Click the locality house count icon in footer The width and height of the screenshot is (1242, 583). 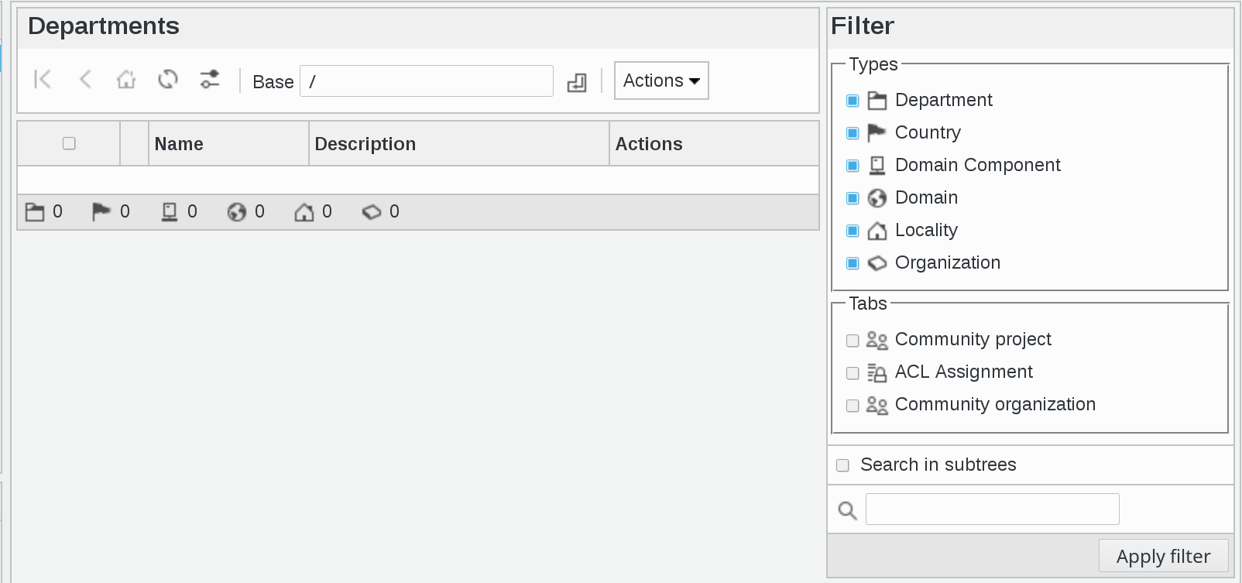[x=304, y=212]
